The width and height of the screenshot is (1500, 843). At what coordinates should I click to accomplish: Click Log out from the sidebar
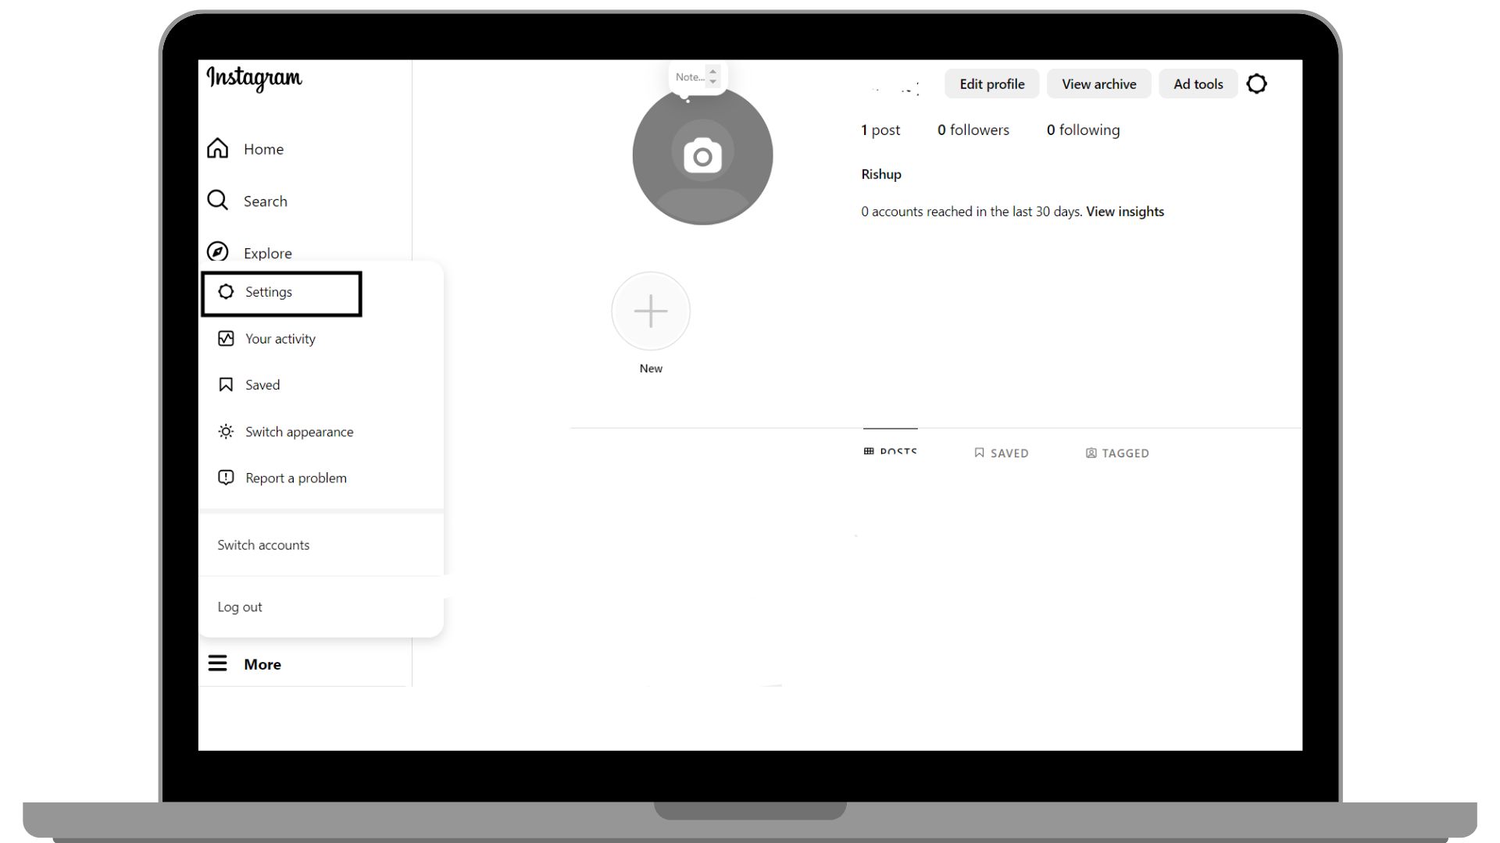[239, 606]
